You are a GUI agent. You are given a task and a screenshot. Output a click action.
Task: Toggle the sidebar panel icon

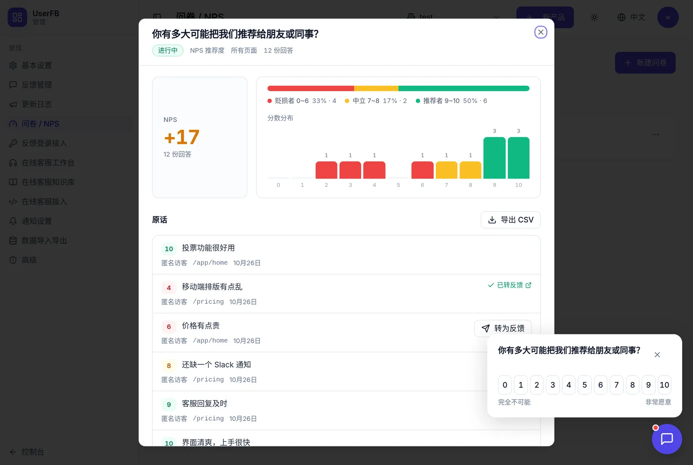[157, 17]
